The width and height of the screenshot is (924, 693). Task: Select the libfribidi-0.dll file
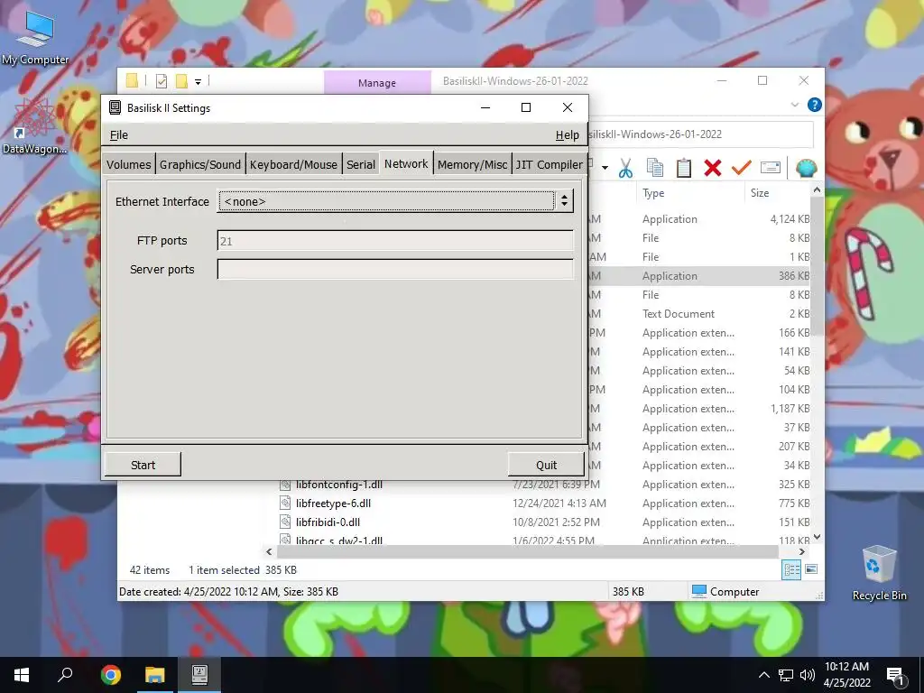(328, 522)
